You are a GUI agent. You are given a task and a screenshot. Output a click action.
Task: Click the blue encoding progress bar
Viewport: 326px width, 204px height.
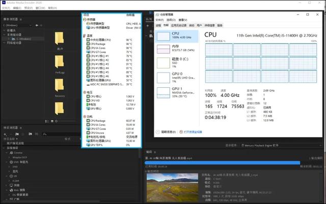223,163
